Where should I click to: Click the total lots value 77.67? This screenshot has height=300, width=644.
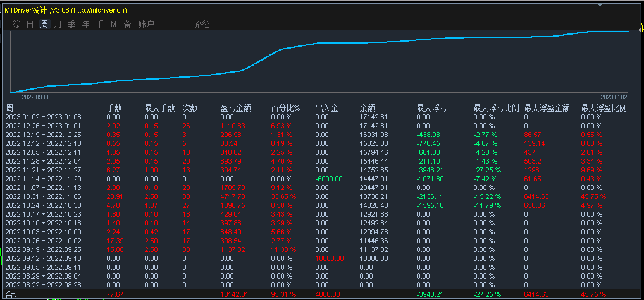(x=115, y=294)
